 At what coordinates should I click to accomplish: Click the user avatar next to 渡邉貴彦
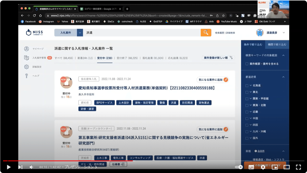point(260,33)
